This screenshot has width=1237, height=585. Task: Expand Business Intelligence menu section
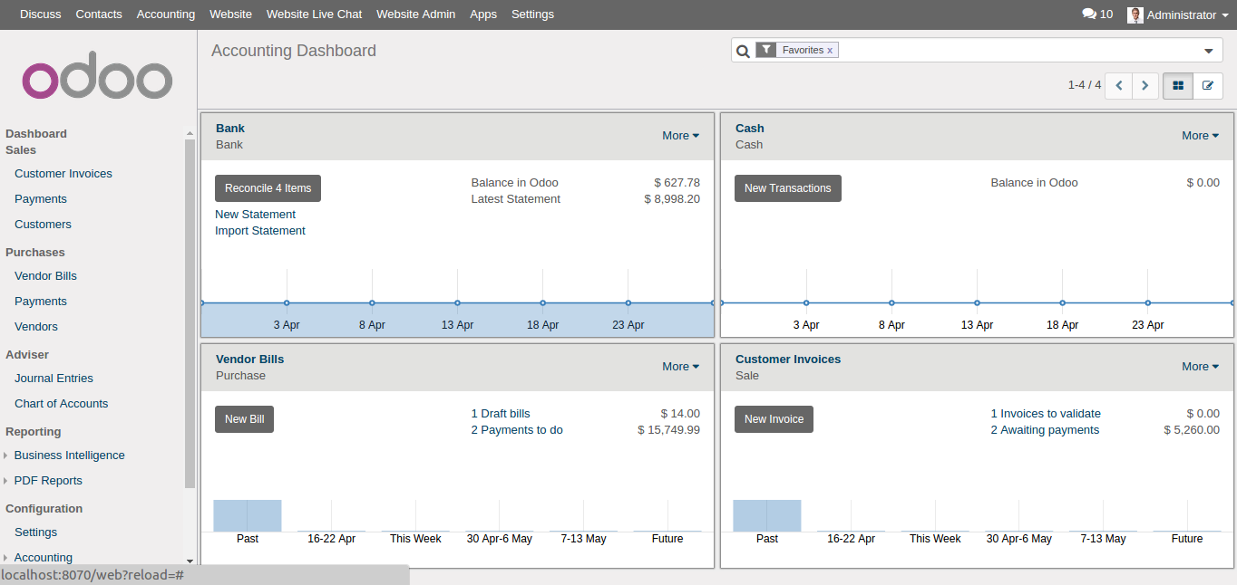(6, 456)
